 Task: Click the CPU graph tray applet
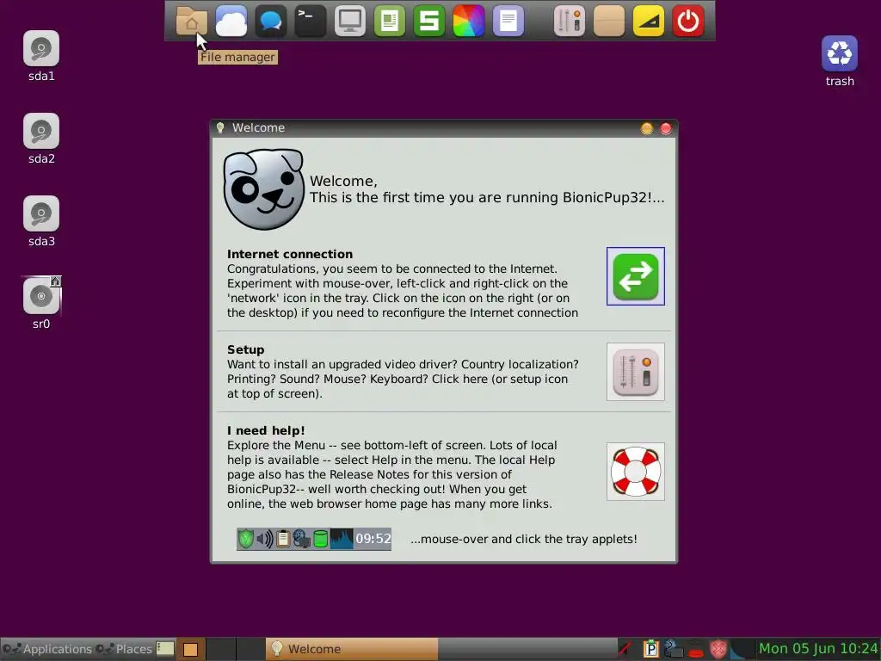click(x=742, y=649)
